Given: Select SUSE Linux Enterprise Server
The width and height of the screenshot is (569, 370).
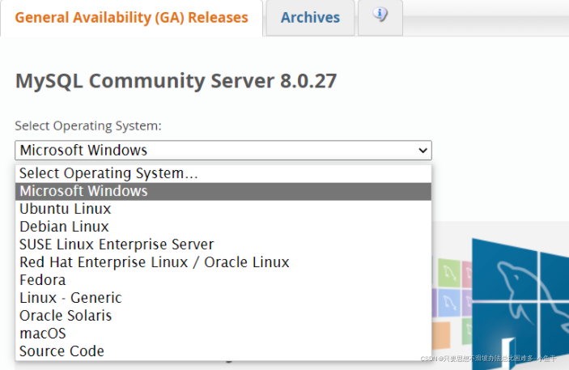Looking at the screenshot, I should point(223,245).
